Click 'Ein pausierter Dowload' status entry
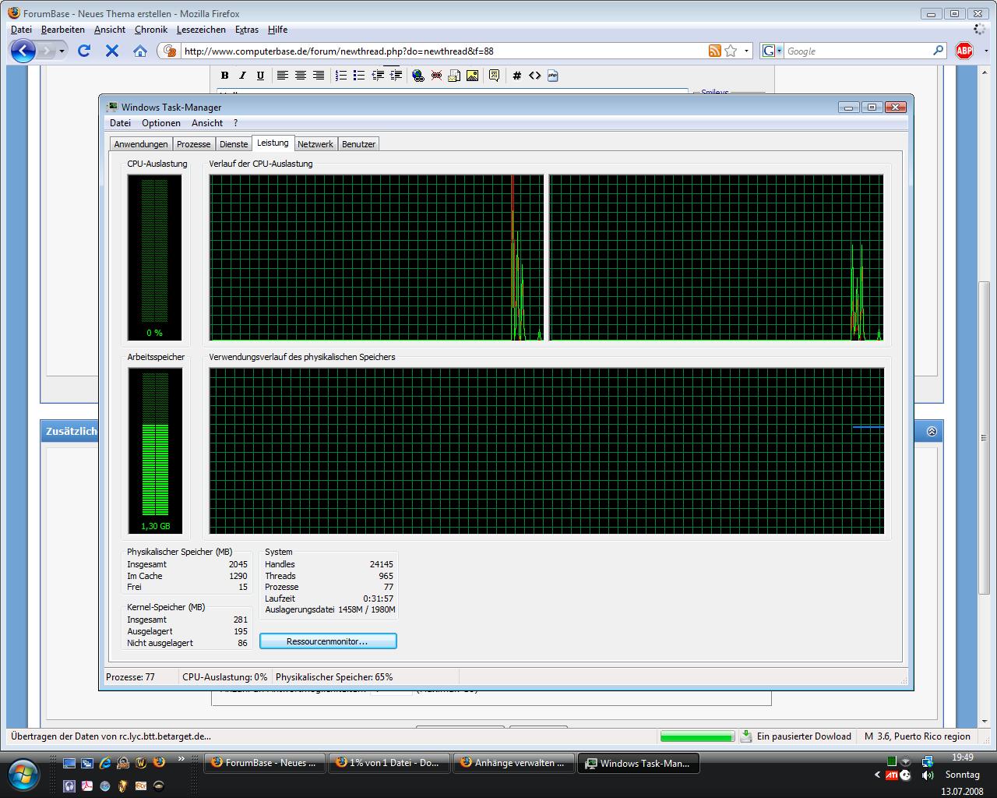 [x=796, y=736]
